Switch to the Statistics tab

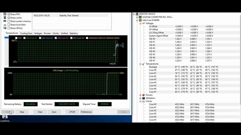click(74, 33)
